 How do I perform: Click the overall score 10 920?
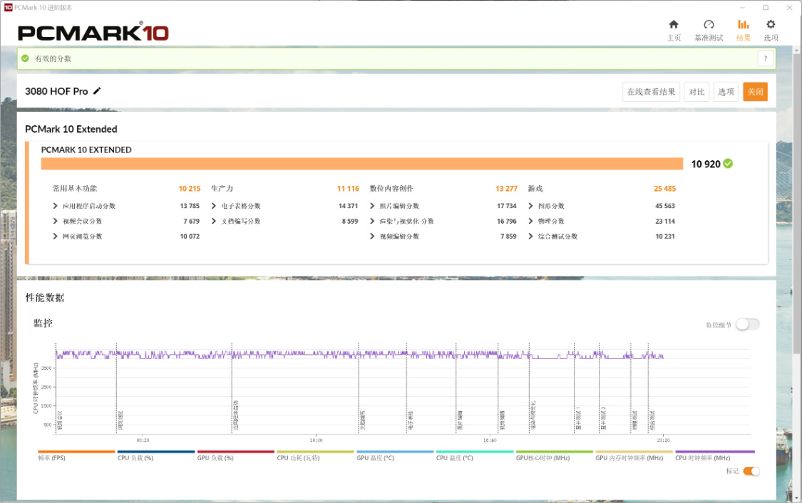coord(705,164)
